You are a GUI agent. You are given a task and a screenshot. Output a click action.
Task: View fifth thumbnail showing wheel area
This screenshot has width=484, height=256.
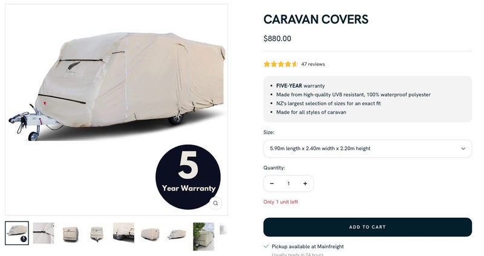(x=123, y=233)
